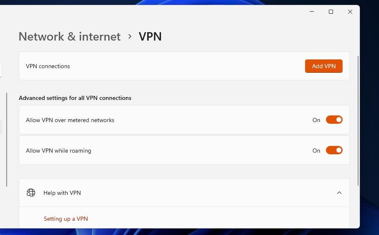Click Advanced settings for all VPN connections heading
The height and width of the screenshot is (235, 379).
(75, 98)
